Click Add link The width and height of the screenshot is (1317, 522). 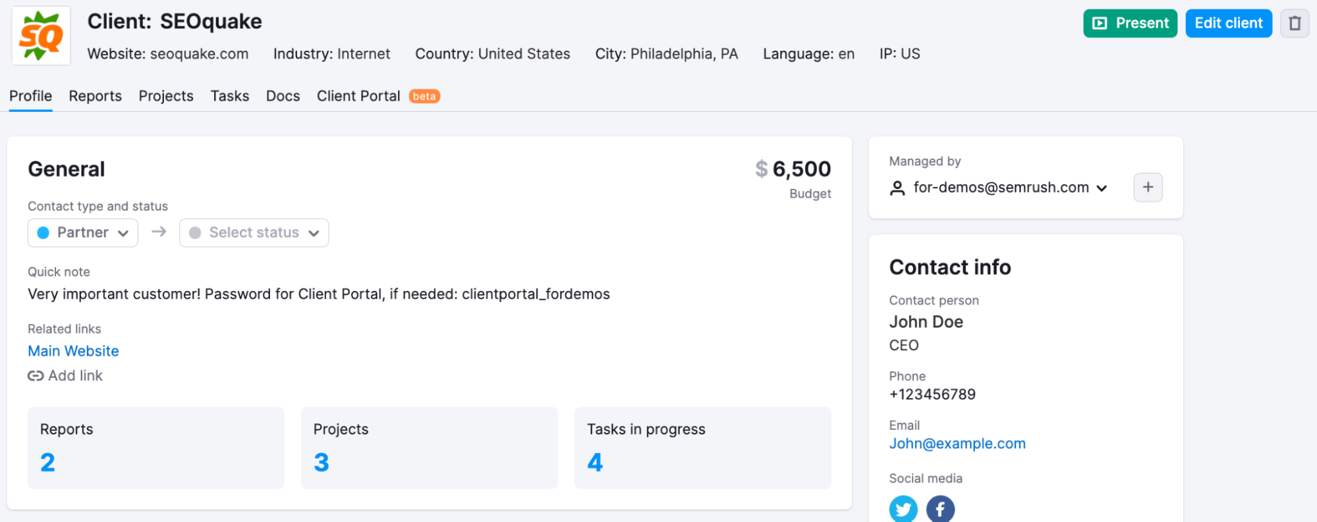(65, 376)
